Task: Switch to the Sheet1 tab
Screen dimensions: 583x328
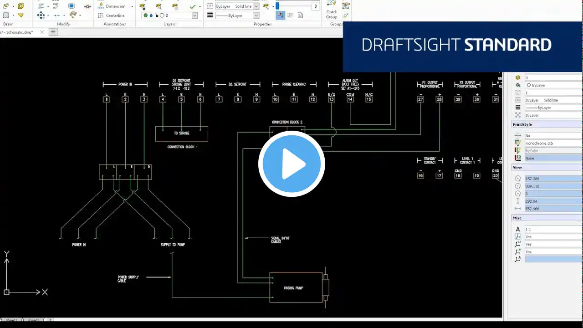Action: (x=11, y=320)
